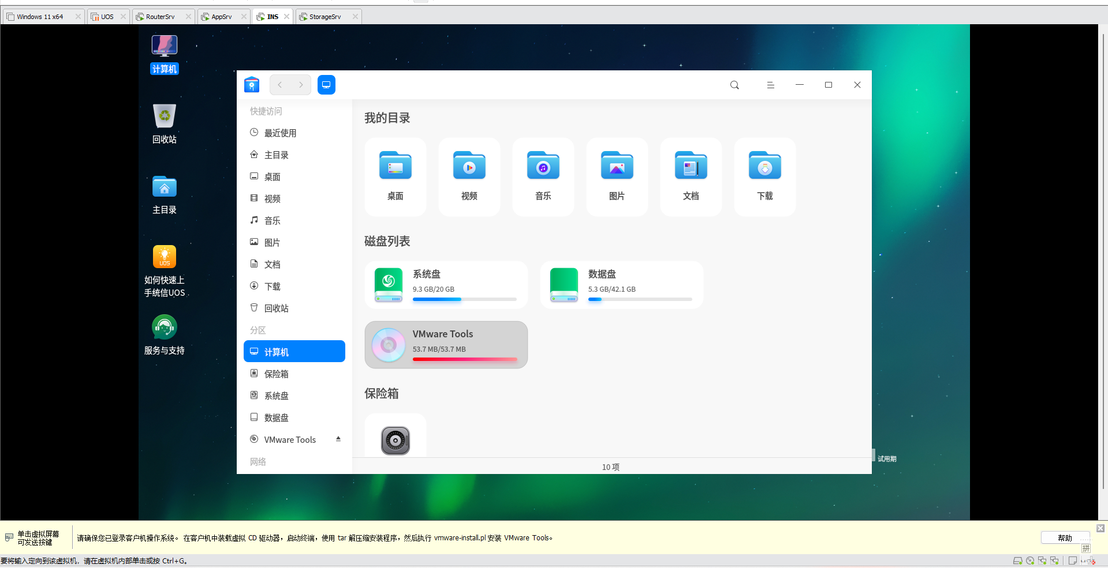Click the back navigation chevron
The image size is (1108, 568).
[x=279, y=85]
